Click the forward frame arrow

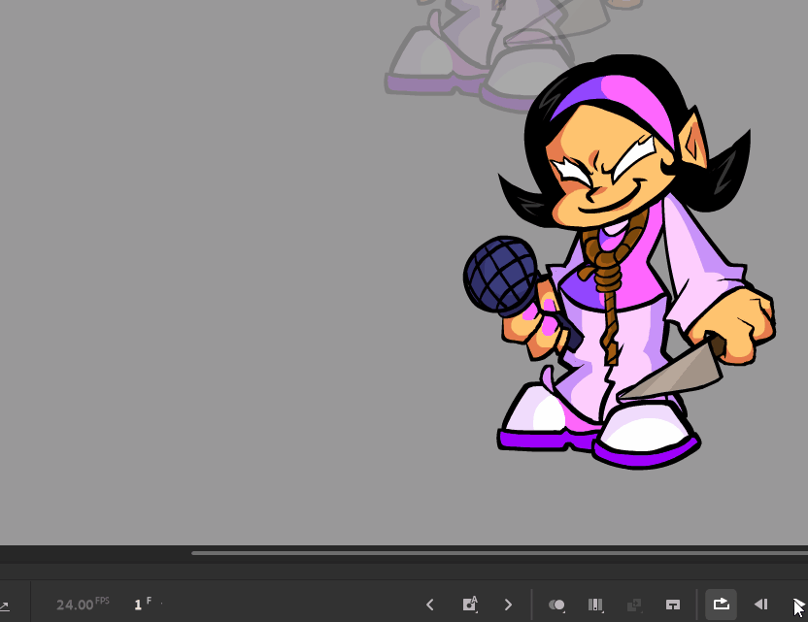(x=509, y=604)
